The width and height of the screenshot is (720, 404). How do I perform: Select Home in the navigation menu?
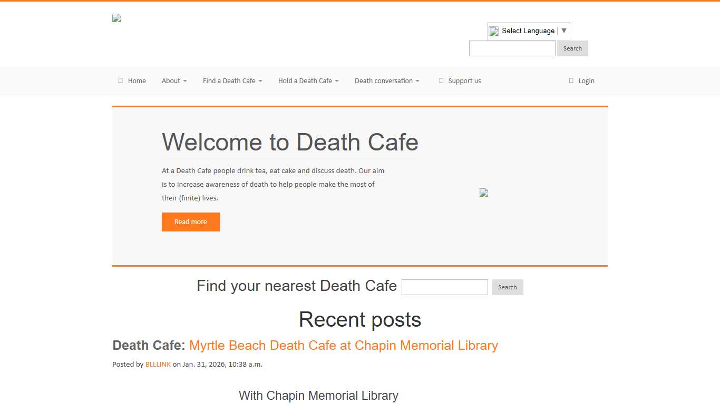click(x=137, y=80)
